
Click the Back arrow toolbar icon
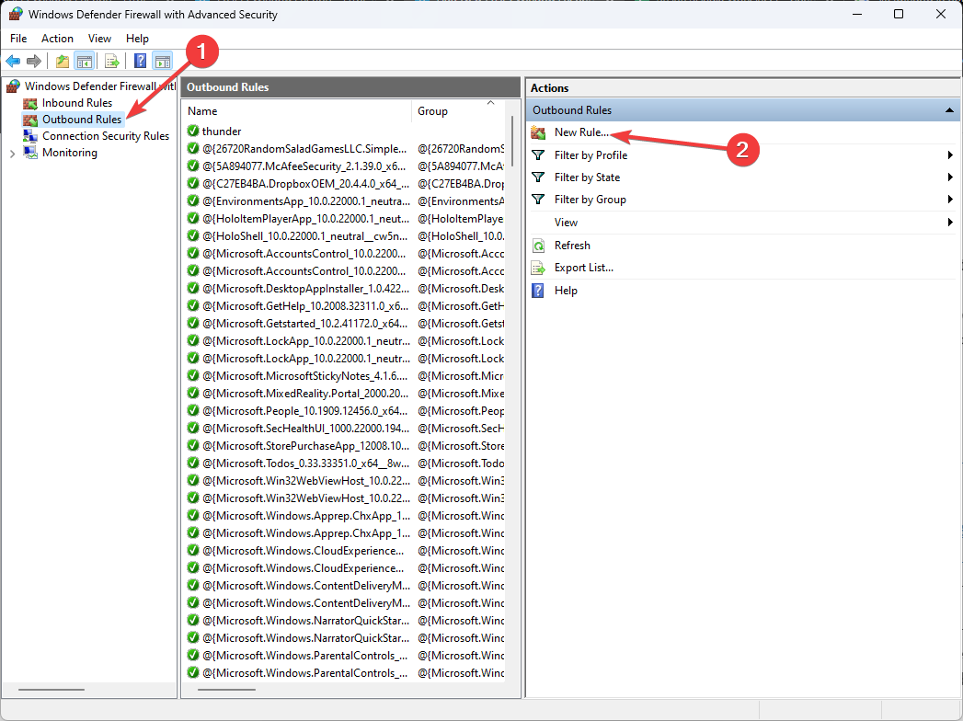pos(13,61)
